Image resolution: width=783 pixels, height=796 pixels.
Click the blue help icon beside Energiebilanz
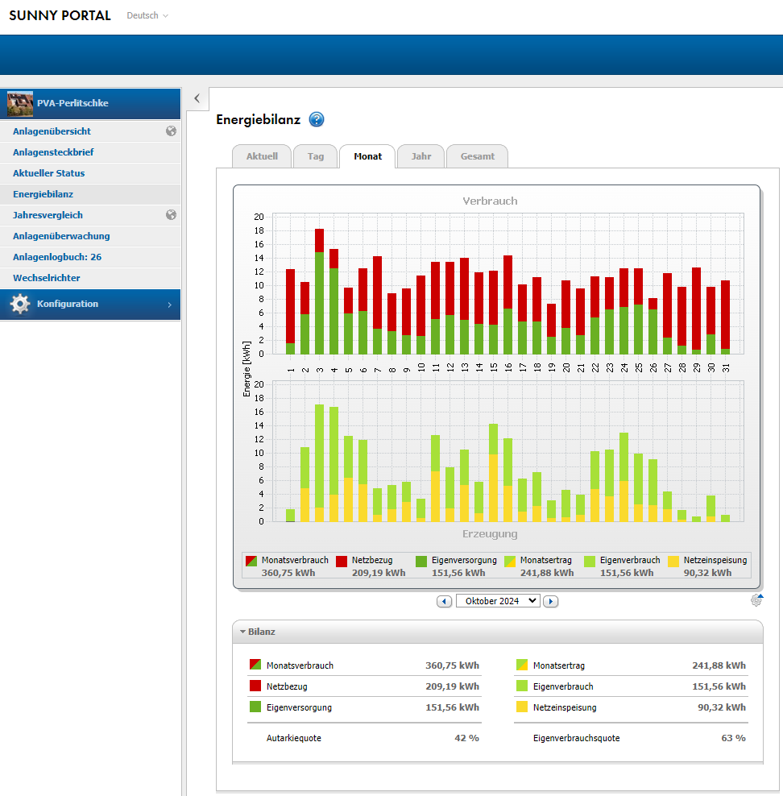pyautogui.click(x=317, y=120)
